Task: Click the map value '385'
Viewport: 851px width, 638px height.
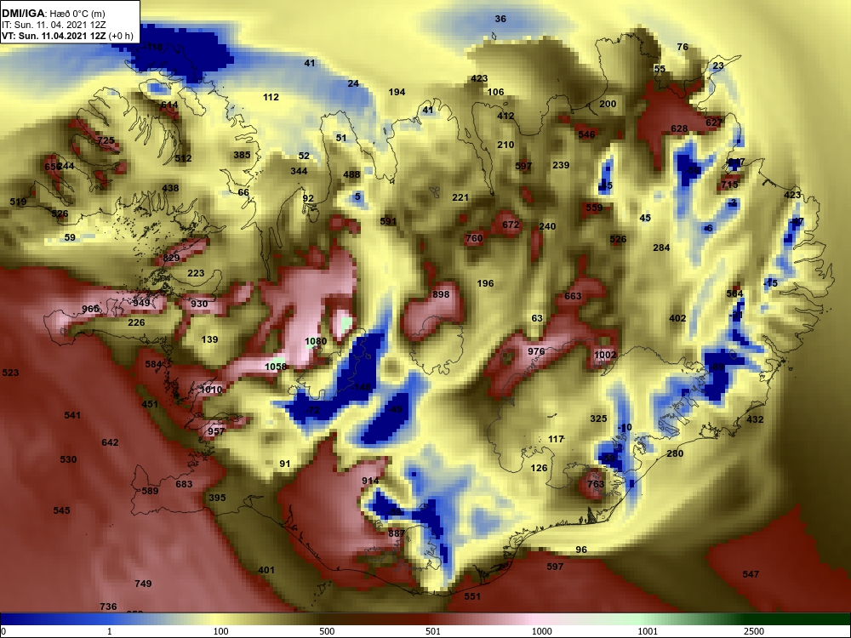Action: [242, 155]
